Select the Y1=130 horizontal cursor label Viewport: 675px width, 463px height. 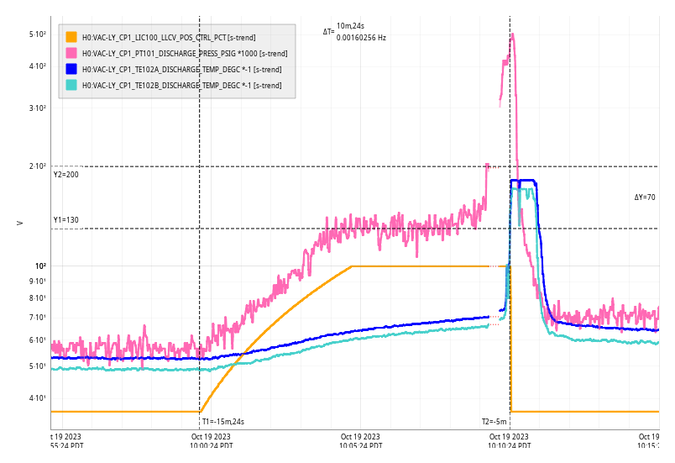pyautogui.click(x=65, y=220)
